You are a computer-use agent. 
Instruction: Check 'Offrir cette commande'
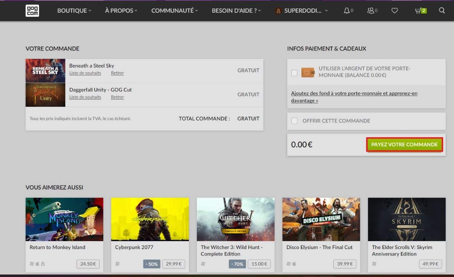click(294, 121)
